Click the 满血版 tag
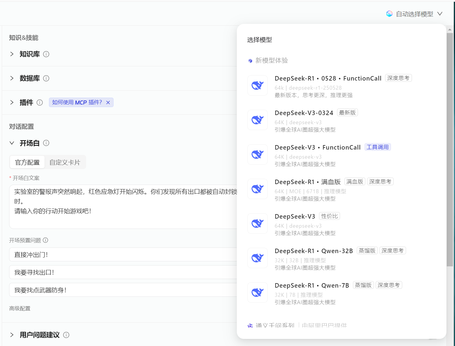Viewport: 455px width, 346px height. coord(355,182)
